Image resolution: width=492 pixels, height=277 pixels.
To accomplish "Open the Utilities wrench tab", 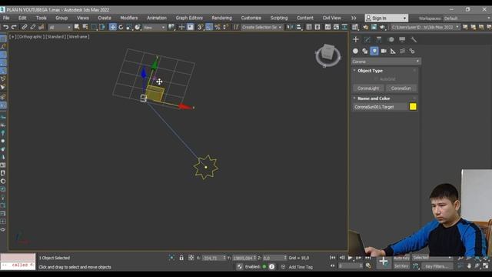I will pyautogui.click(x=414, y=39).
